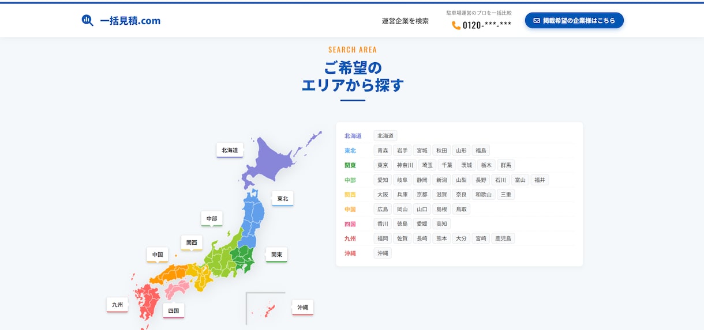The height and width of the screenshot is (330, 704).
Task: Click the envelope icon on the blue button
Action: 537,21
